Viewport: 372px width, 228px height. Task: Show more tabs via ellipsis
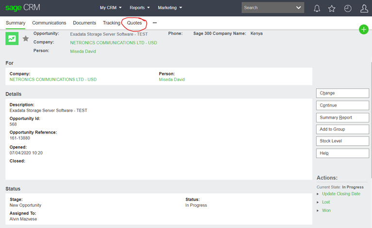[155, 23]
